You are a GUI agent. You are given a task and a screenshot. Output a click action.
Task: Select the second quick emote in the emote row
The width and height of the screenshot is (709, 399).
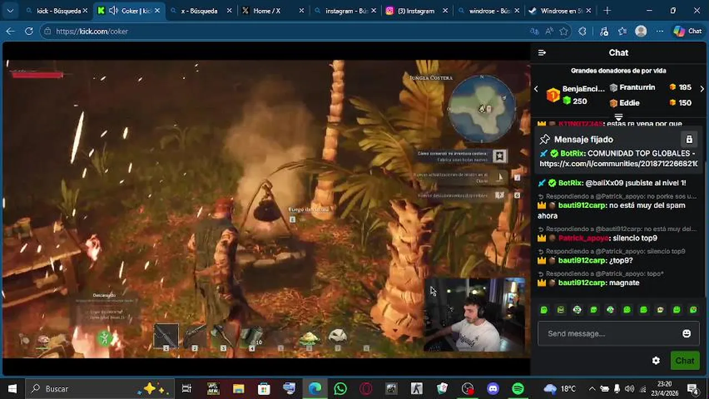(560, 310)
